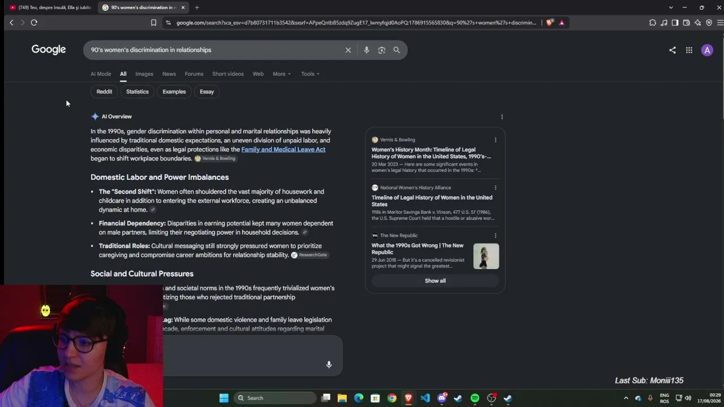Screen dimensions: 724x407
Task: Open Family and Medical Leave Act link
Action: 283,149
